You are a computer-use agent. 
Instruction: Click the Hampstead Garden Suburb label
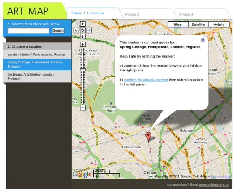click(x=88, y=52)
